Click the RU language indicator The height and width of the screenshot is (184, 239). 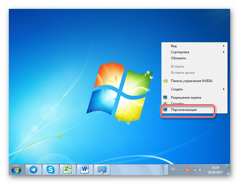173,168
